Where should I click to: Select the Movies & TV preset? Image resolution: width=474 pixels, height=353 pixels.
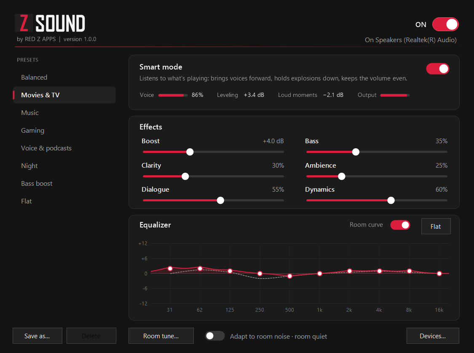coord(64,95)
